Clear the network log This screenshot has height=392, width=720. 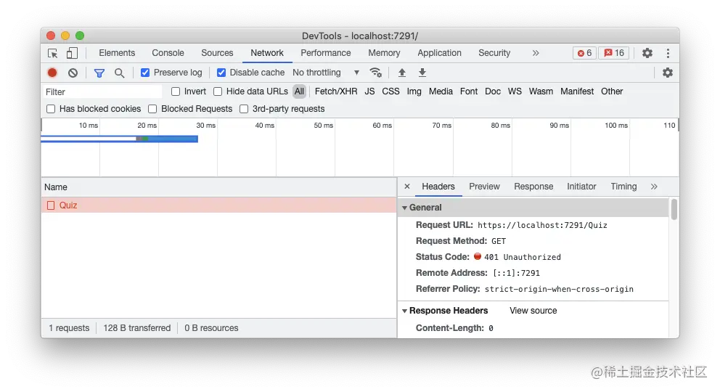[73, 73]
